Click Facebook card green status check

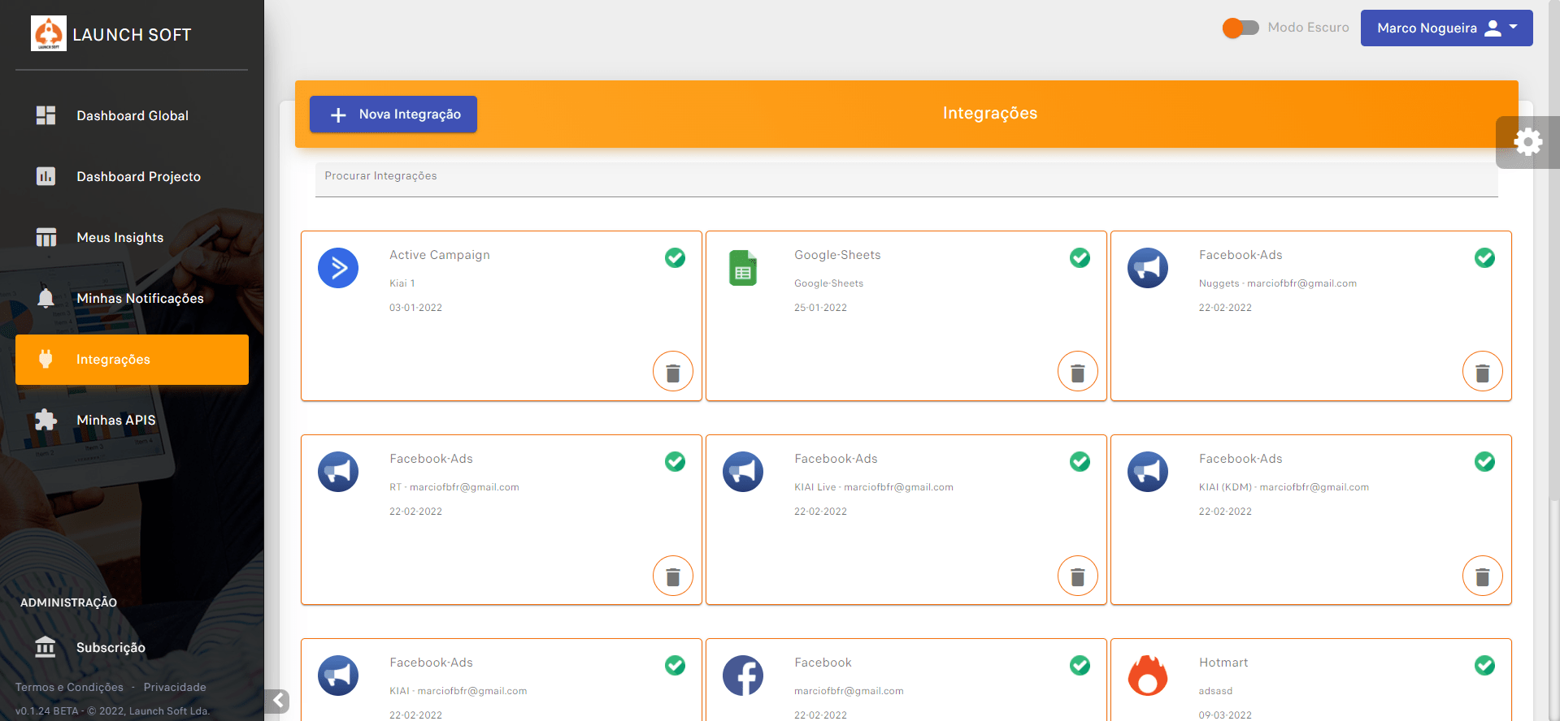(1080, 665)
